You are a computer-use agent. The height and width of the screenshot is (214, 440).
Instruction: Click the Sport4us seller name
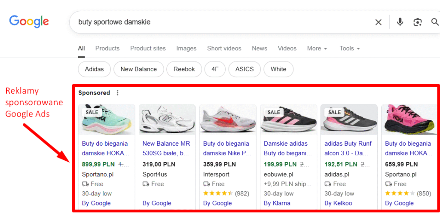155,174
